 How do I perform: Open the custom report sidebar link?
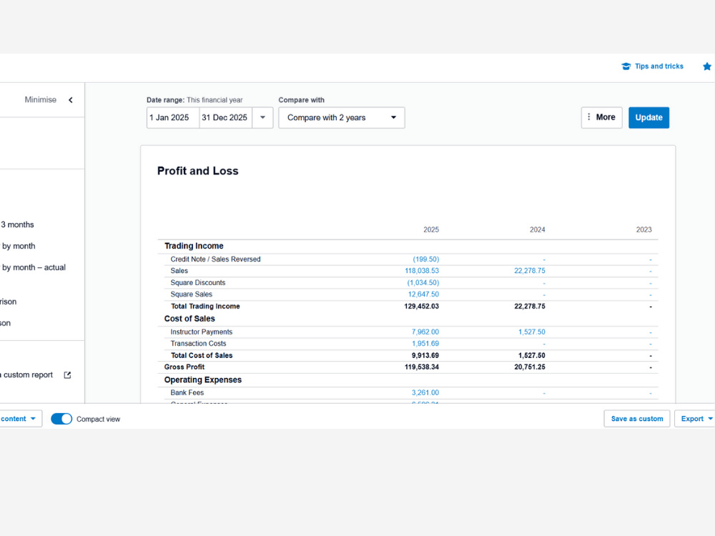[27, 374]
